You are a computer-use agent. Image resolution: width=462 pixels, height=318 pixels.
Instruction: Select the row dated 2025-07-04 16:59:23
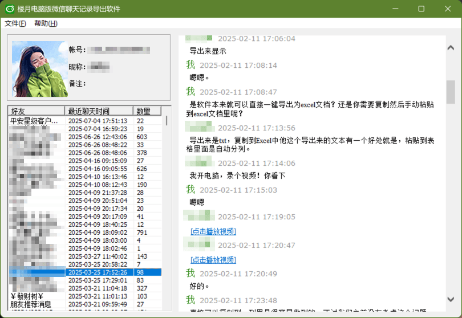tap(85, 129)
